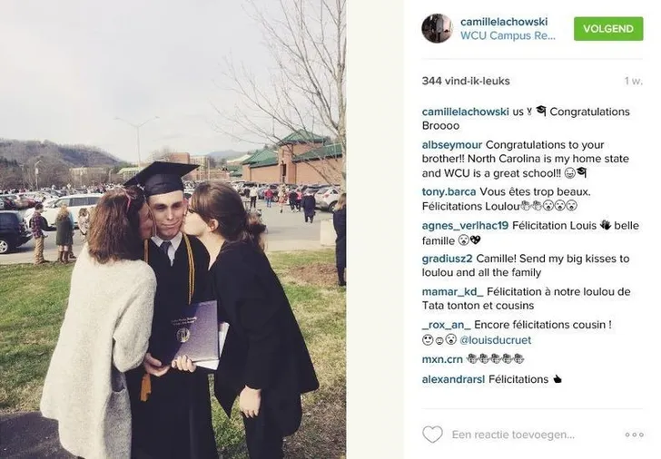Screen dimensions: 661x459
Task: Toggle the green VOLGEND follow button
Action: (608, 29)
